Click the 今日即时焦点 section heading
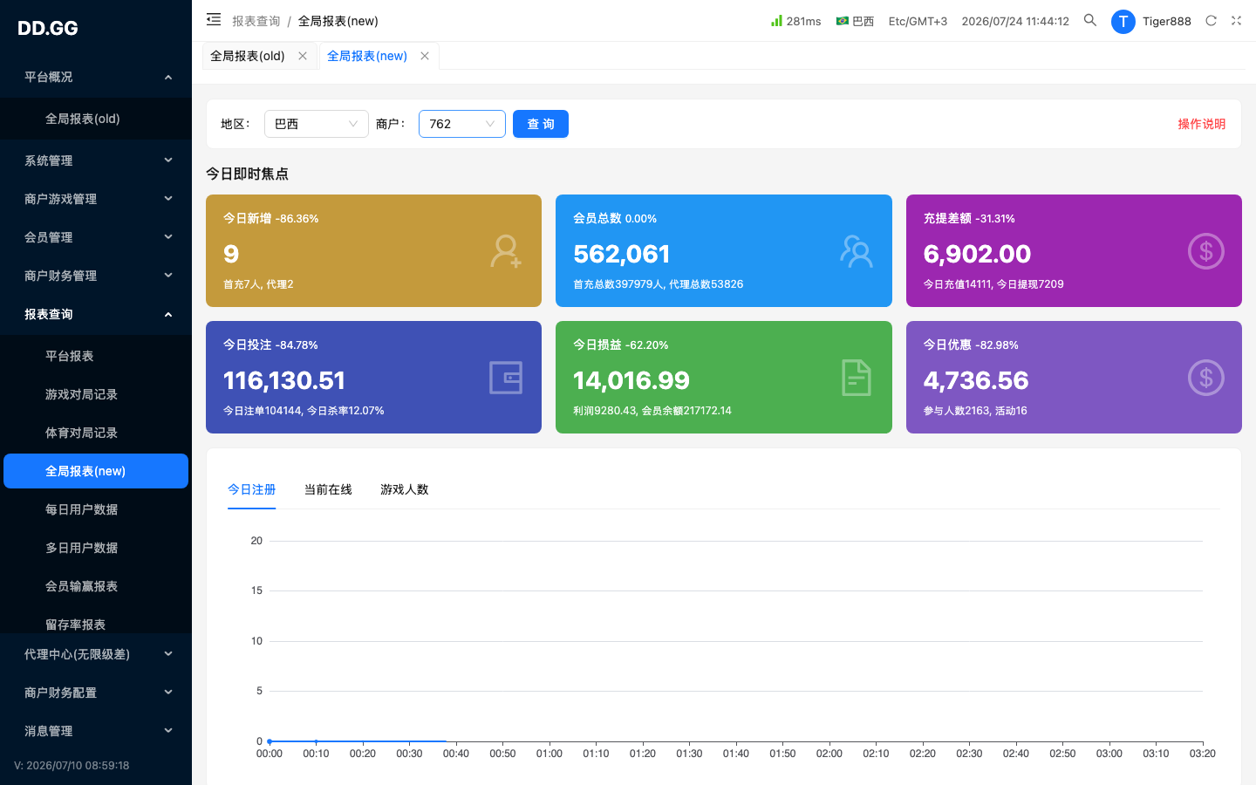1256x785 pixels. click(247, 174)
